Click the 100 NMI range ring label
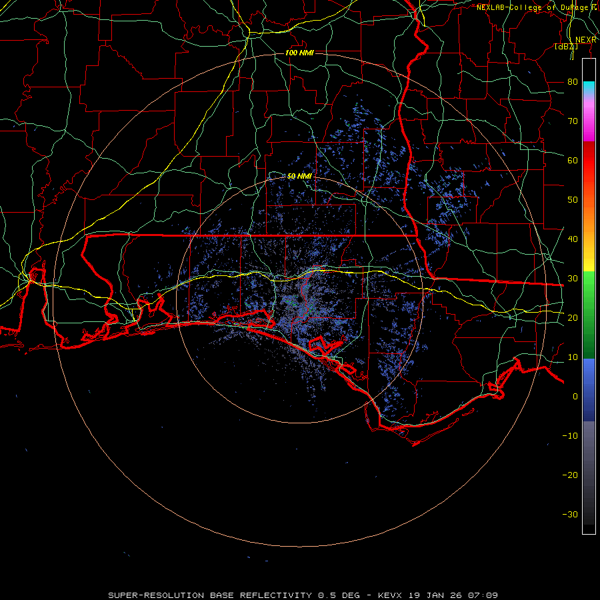Screen dimensions: 600x600 point(299,53)
